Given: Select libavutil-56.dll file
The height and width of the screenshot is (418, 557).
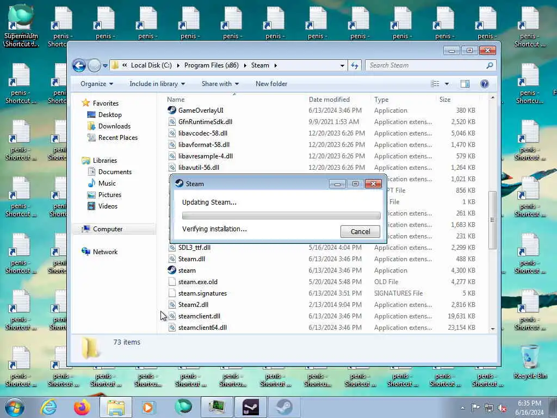Looking at the screenshot, I should [x=199, y=168].
